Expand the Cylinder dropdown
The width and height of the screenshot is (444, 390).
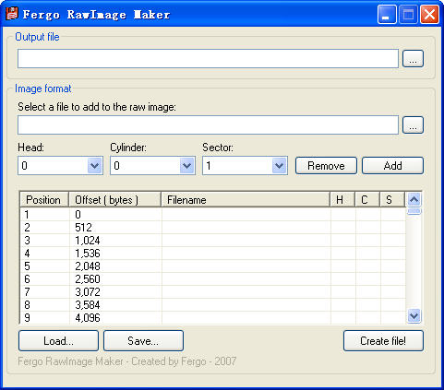click(187, 166)
